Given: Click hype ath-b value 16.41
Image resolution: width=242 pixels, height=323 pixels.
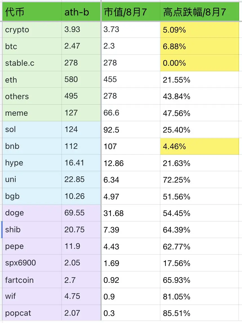Looking at the screenshot, I should (81, 163).
